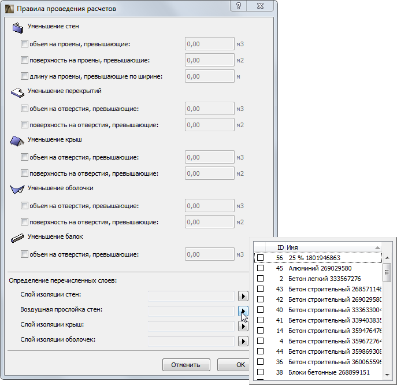The height and width of the screenshot is (385, 397).
Task: Click roof surface threshold field
Action: point(210,173)
